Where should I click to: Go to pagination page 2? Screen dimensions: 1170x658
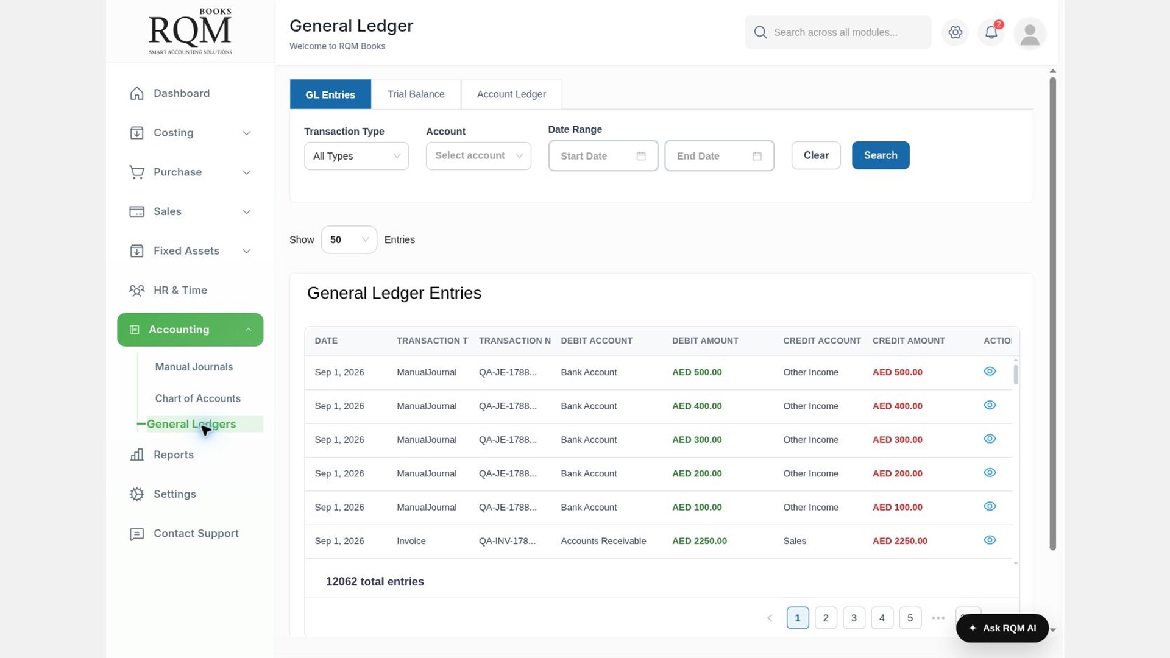click(826, 618)
